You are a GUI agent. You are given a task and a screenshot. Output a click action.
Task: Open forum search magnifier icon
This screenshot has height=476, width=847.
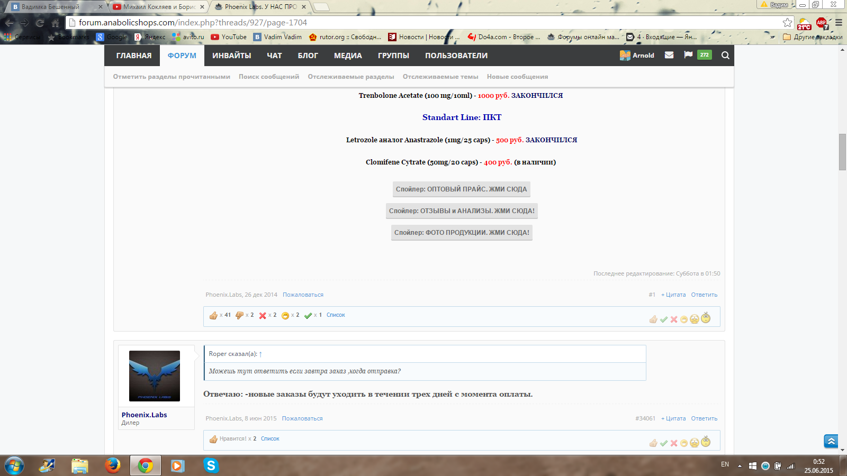pyautogui.click(x=725, y=55)
